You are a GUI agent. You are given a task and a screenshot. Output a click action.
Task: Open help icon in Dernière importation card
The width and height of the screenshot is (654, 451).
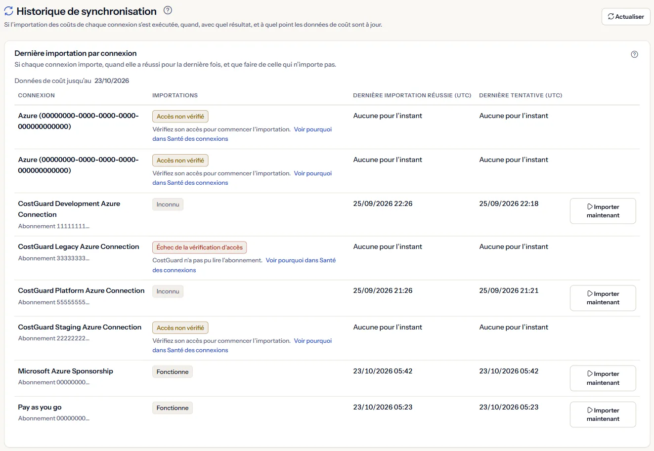pyautogui.click(x=634, y=54)
